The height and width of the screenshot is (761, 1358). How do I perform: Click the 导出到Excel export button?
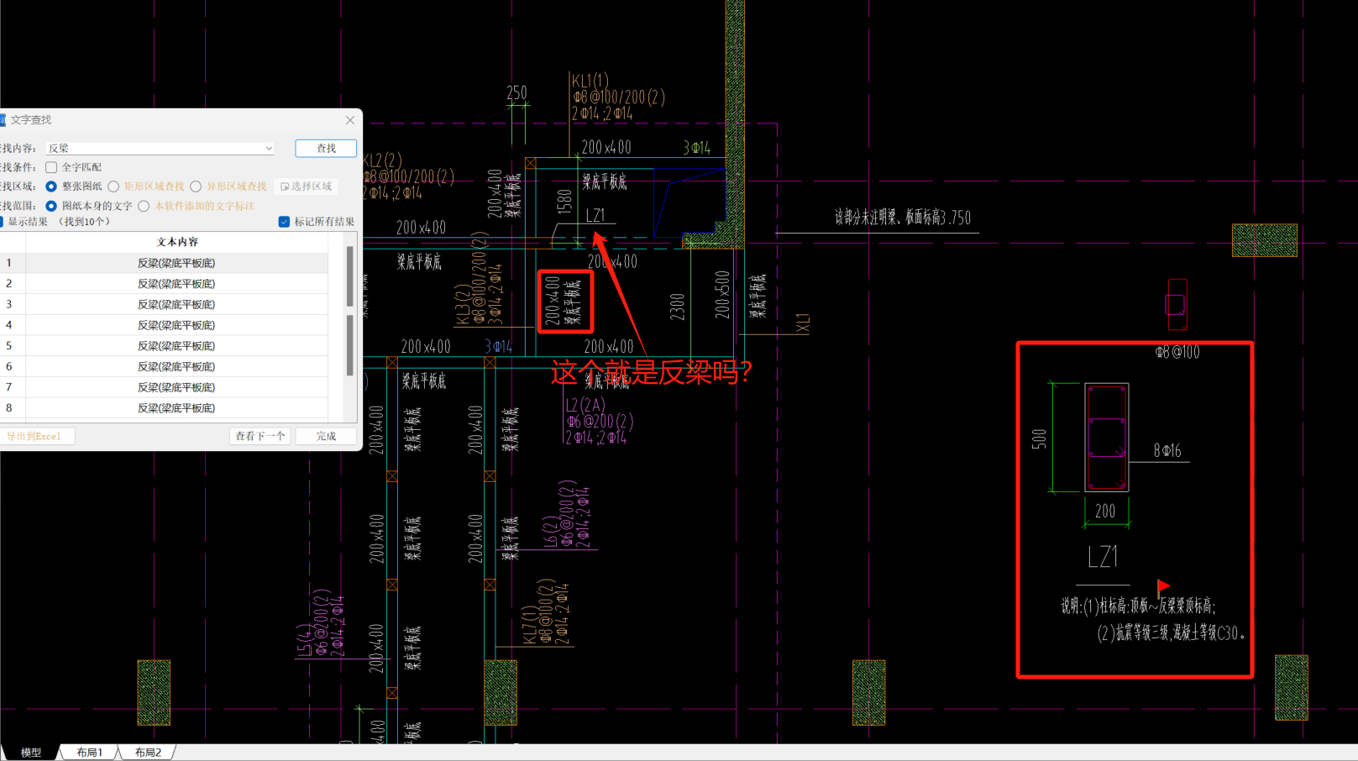click(37, 437)
